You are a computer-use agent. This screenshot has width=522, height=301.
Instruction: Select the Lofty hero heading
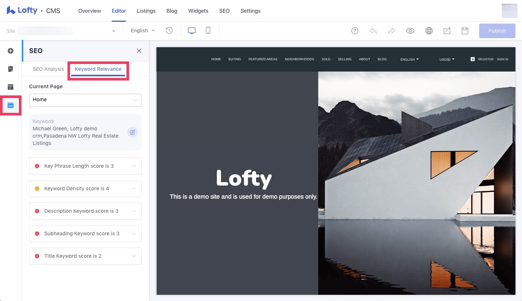244,179
